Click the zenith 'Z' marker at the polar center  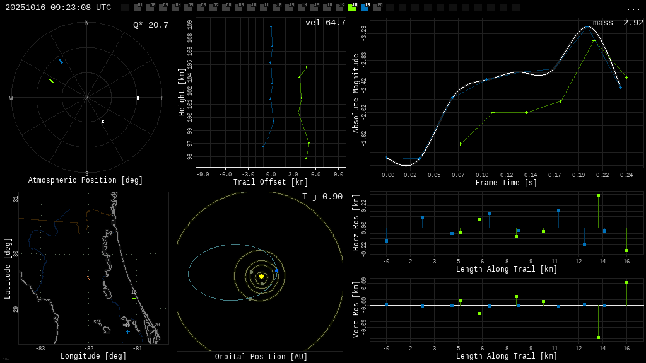click(87, 98)
